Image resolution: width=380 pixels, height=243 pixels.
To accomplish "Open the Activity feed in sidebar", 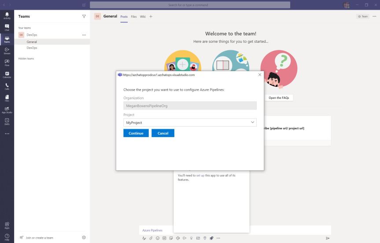I will pyautogui.click(x=7, y=15).
